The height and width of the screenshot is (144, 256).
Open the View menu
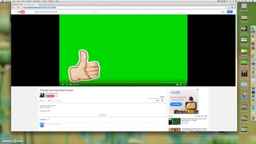(x=23, y=1)
